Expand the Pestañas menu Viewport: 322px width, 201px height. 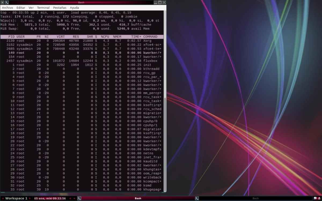point(60,8)
